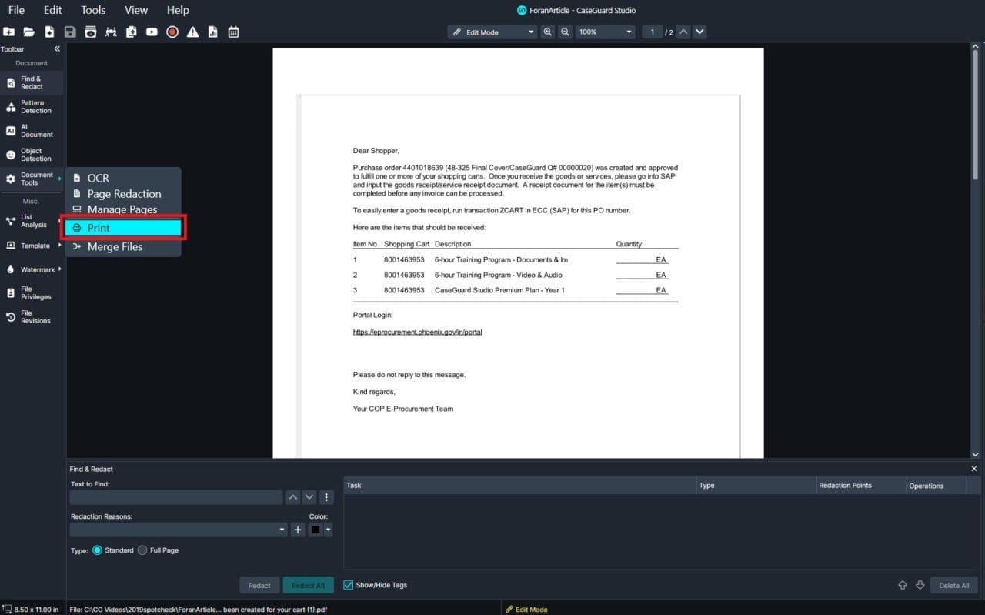This screenshot has width=985, height=615.
Task: Open the Pattern Detection tool
Action: (x=32, y=107)
